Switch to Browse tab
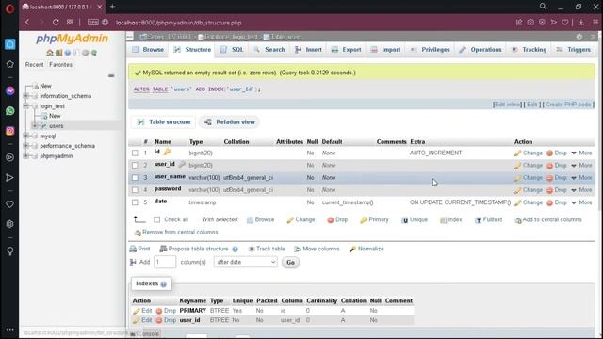This screenshot has width=603, height=339. (148, 50)
